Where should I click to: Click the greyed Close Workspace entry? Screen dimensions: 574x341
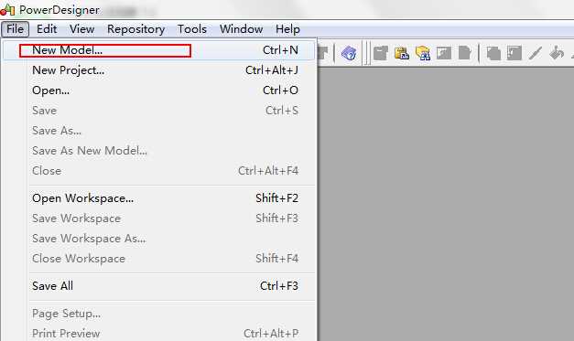(159, 259)
